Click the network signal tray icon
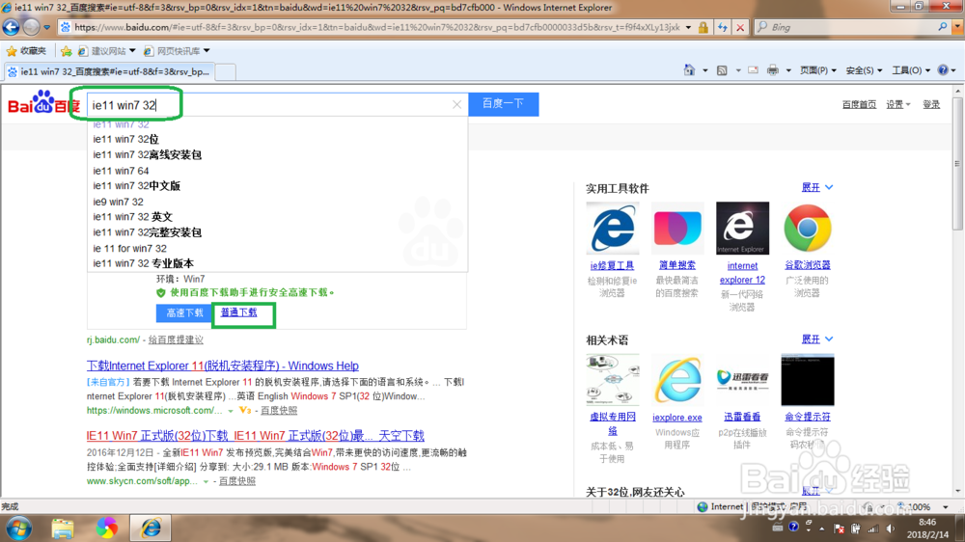965x542 pixels. click(x=873, y=528)
